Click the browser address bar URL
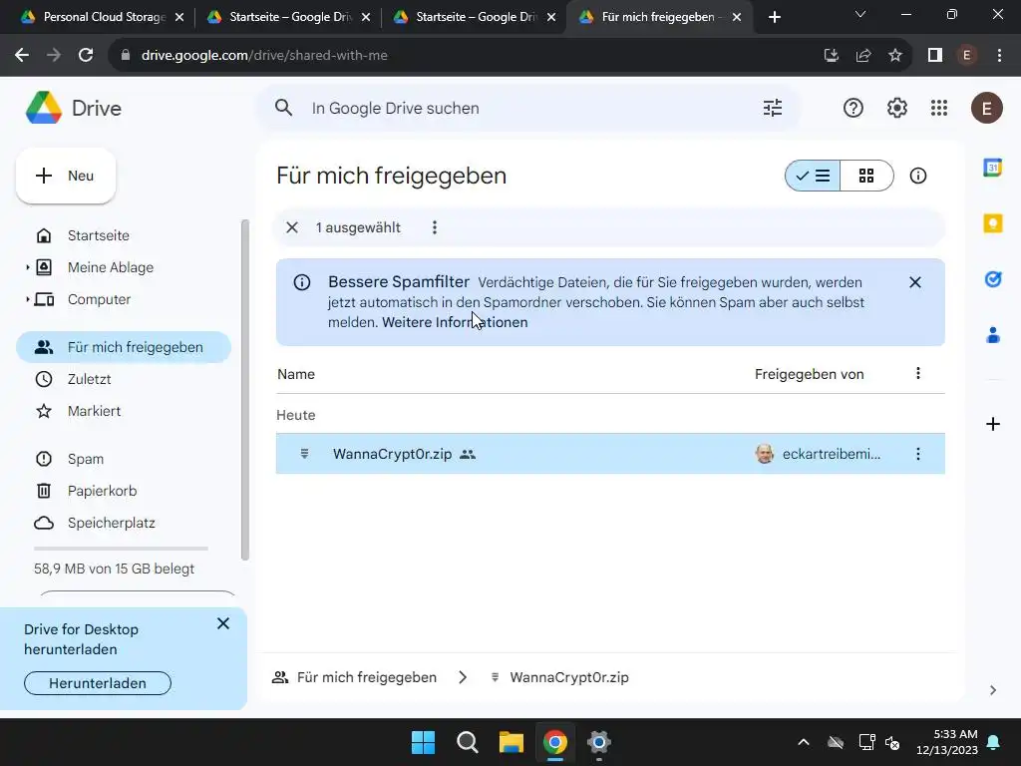 tap(264, 56)
